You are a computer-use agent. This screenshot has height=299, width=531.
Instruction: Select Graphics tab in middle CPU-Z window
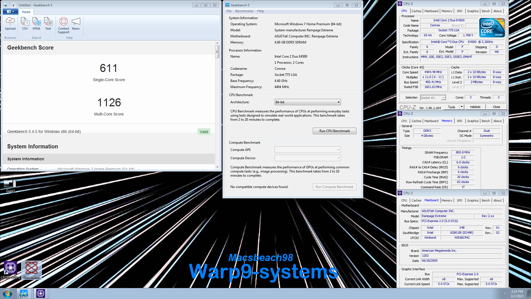tap(473, 121)
